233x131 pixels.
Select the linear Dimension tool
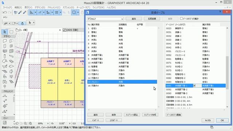point(5,96)
